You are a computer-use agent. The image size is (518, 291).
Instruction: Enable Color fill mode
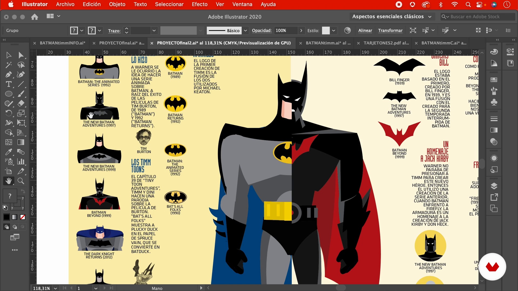pos(6,217)
